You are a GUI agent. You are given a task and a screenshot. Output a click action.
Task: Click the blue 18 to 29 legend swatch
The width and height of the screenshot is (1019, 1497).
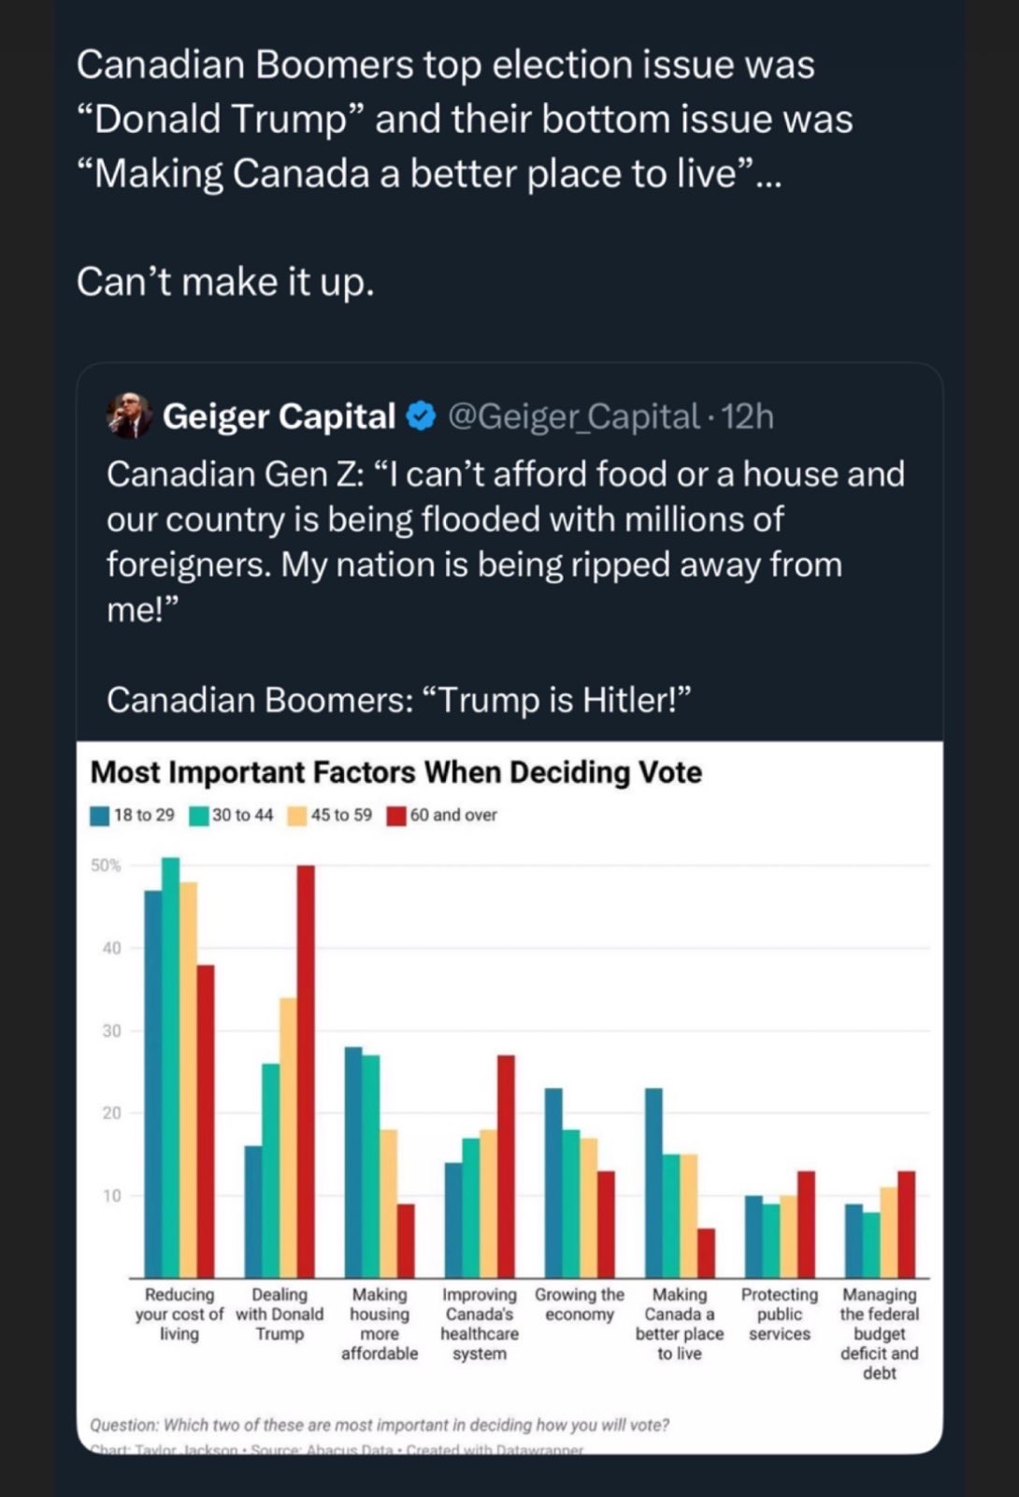coord(100,816)
